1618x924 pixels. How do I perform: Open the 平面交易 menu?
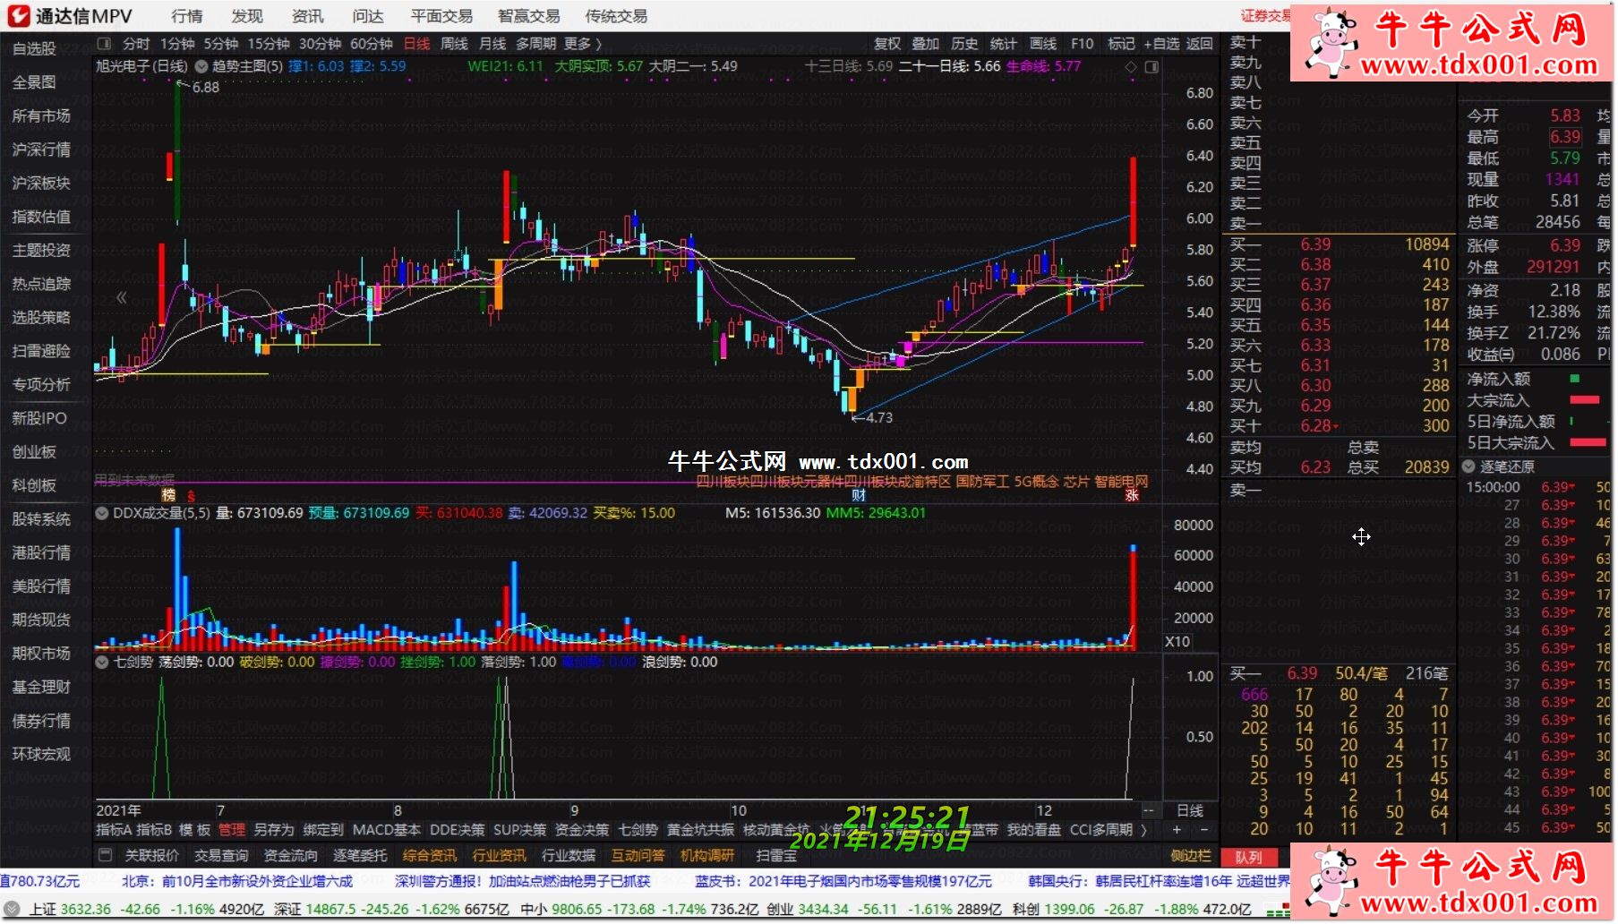coord(441,16)
